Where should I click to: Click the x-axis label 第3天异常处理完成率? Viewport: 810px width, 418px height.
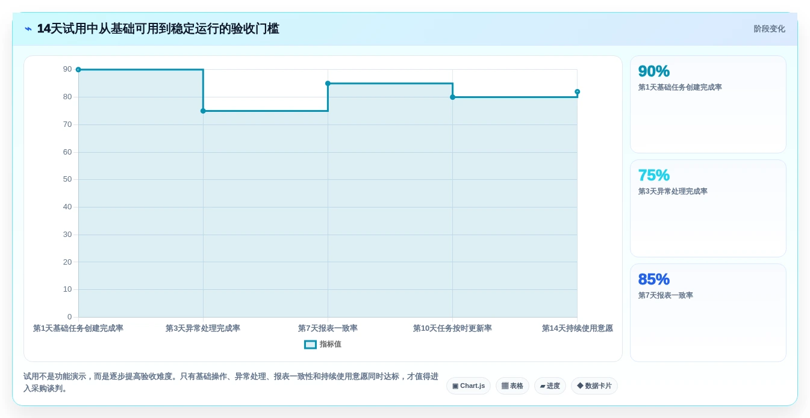[x=203, y=328]
